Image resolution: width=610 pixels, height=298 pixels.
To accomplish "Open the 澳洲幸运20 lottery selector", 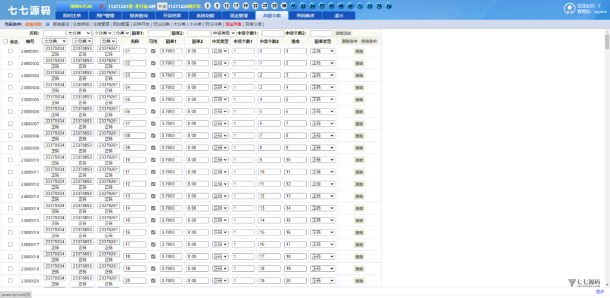I will pos(81,6).
